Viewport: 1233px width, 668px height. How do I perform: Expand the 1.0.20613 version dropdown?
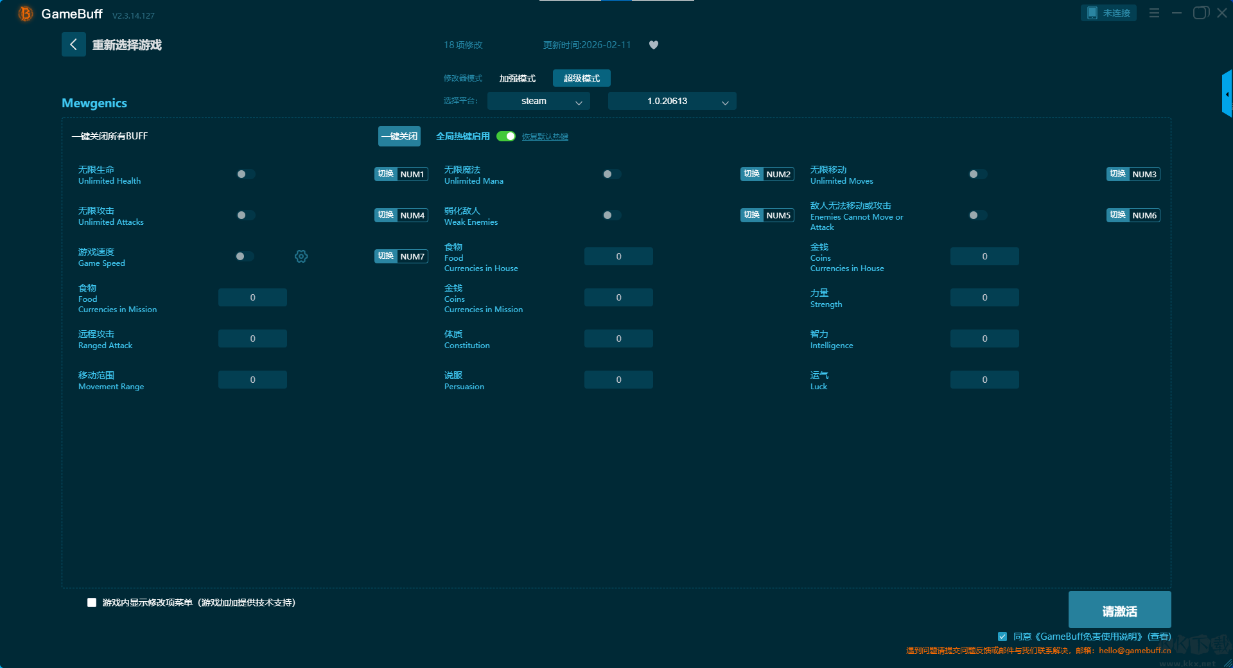tap(672, 101)
